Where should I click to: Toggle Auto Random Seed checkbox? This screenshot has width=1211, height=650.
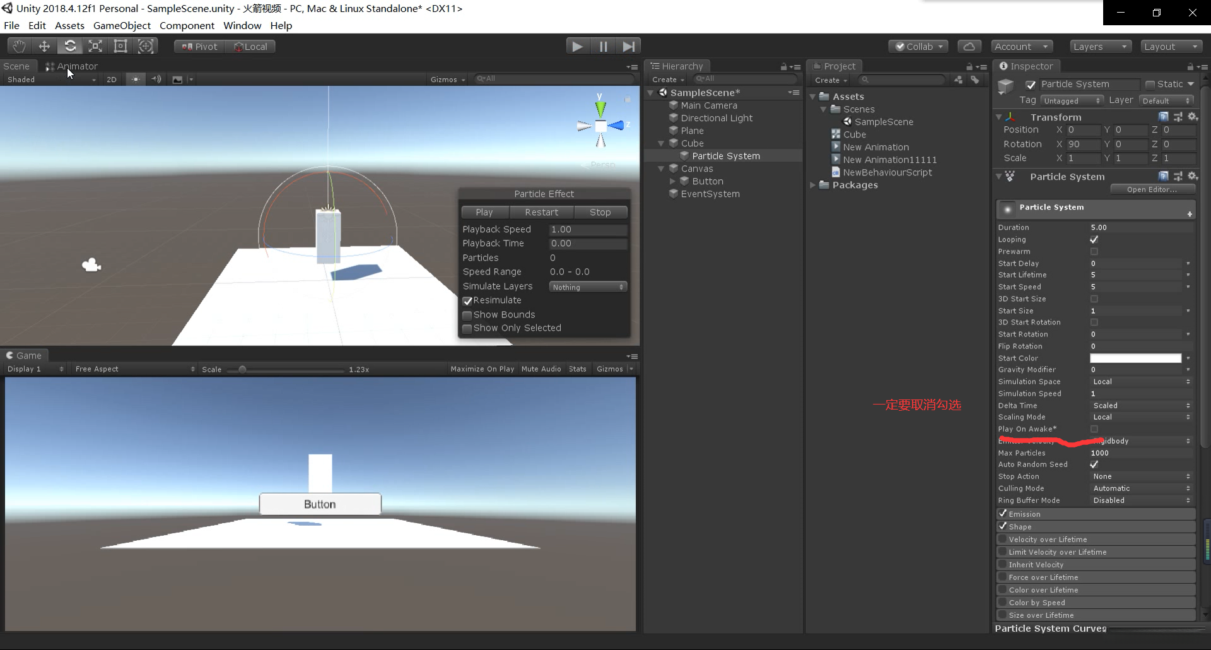pyautogui.click(x=1094, y=464)
